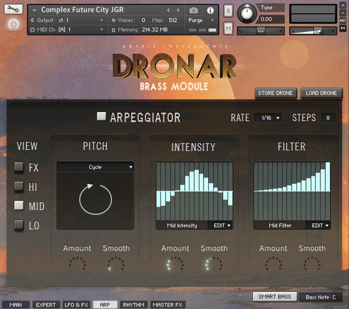
Task: Solo the instrument with the S button
Action: pos(228,11)
